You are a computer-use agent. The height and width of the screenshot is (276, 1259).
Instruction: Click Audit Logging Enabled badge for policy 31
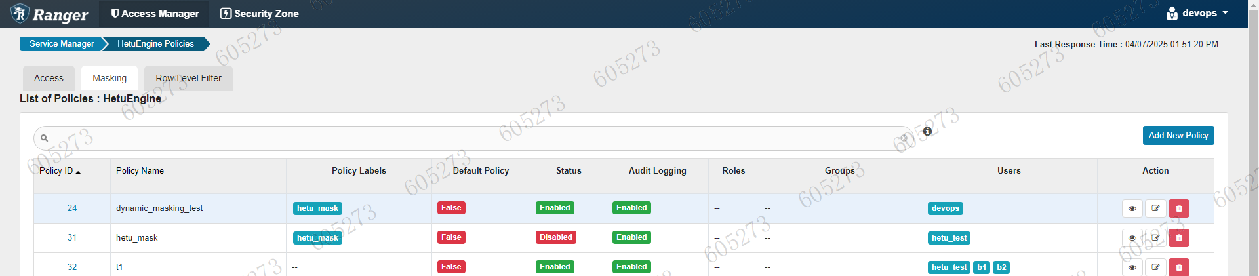(631, 237)
